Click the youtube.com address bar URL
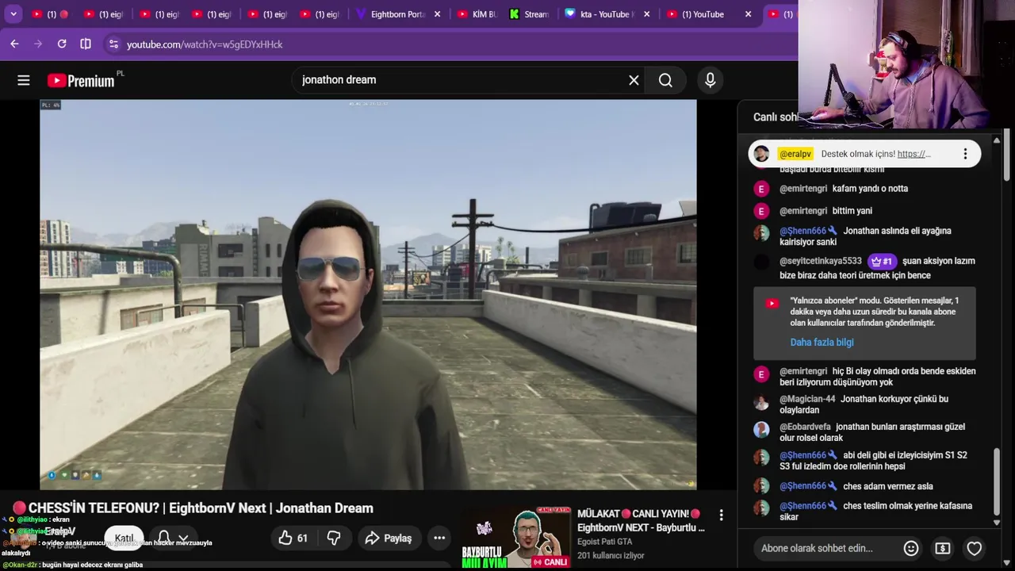 205,44
